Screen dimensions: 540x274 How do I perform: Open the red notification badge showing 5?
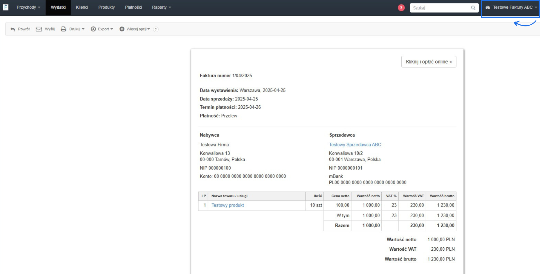click(401, 8)
